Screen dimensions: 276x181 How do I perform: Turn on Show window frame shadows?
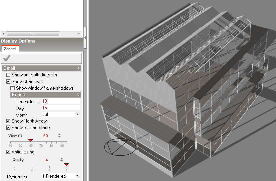pos(13,88)
